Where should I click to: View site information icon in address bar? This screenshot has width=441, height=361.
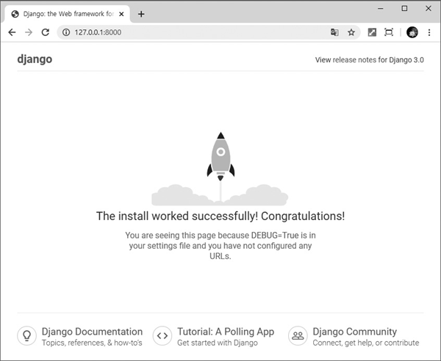(66, 32)
